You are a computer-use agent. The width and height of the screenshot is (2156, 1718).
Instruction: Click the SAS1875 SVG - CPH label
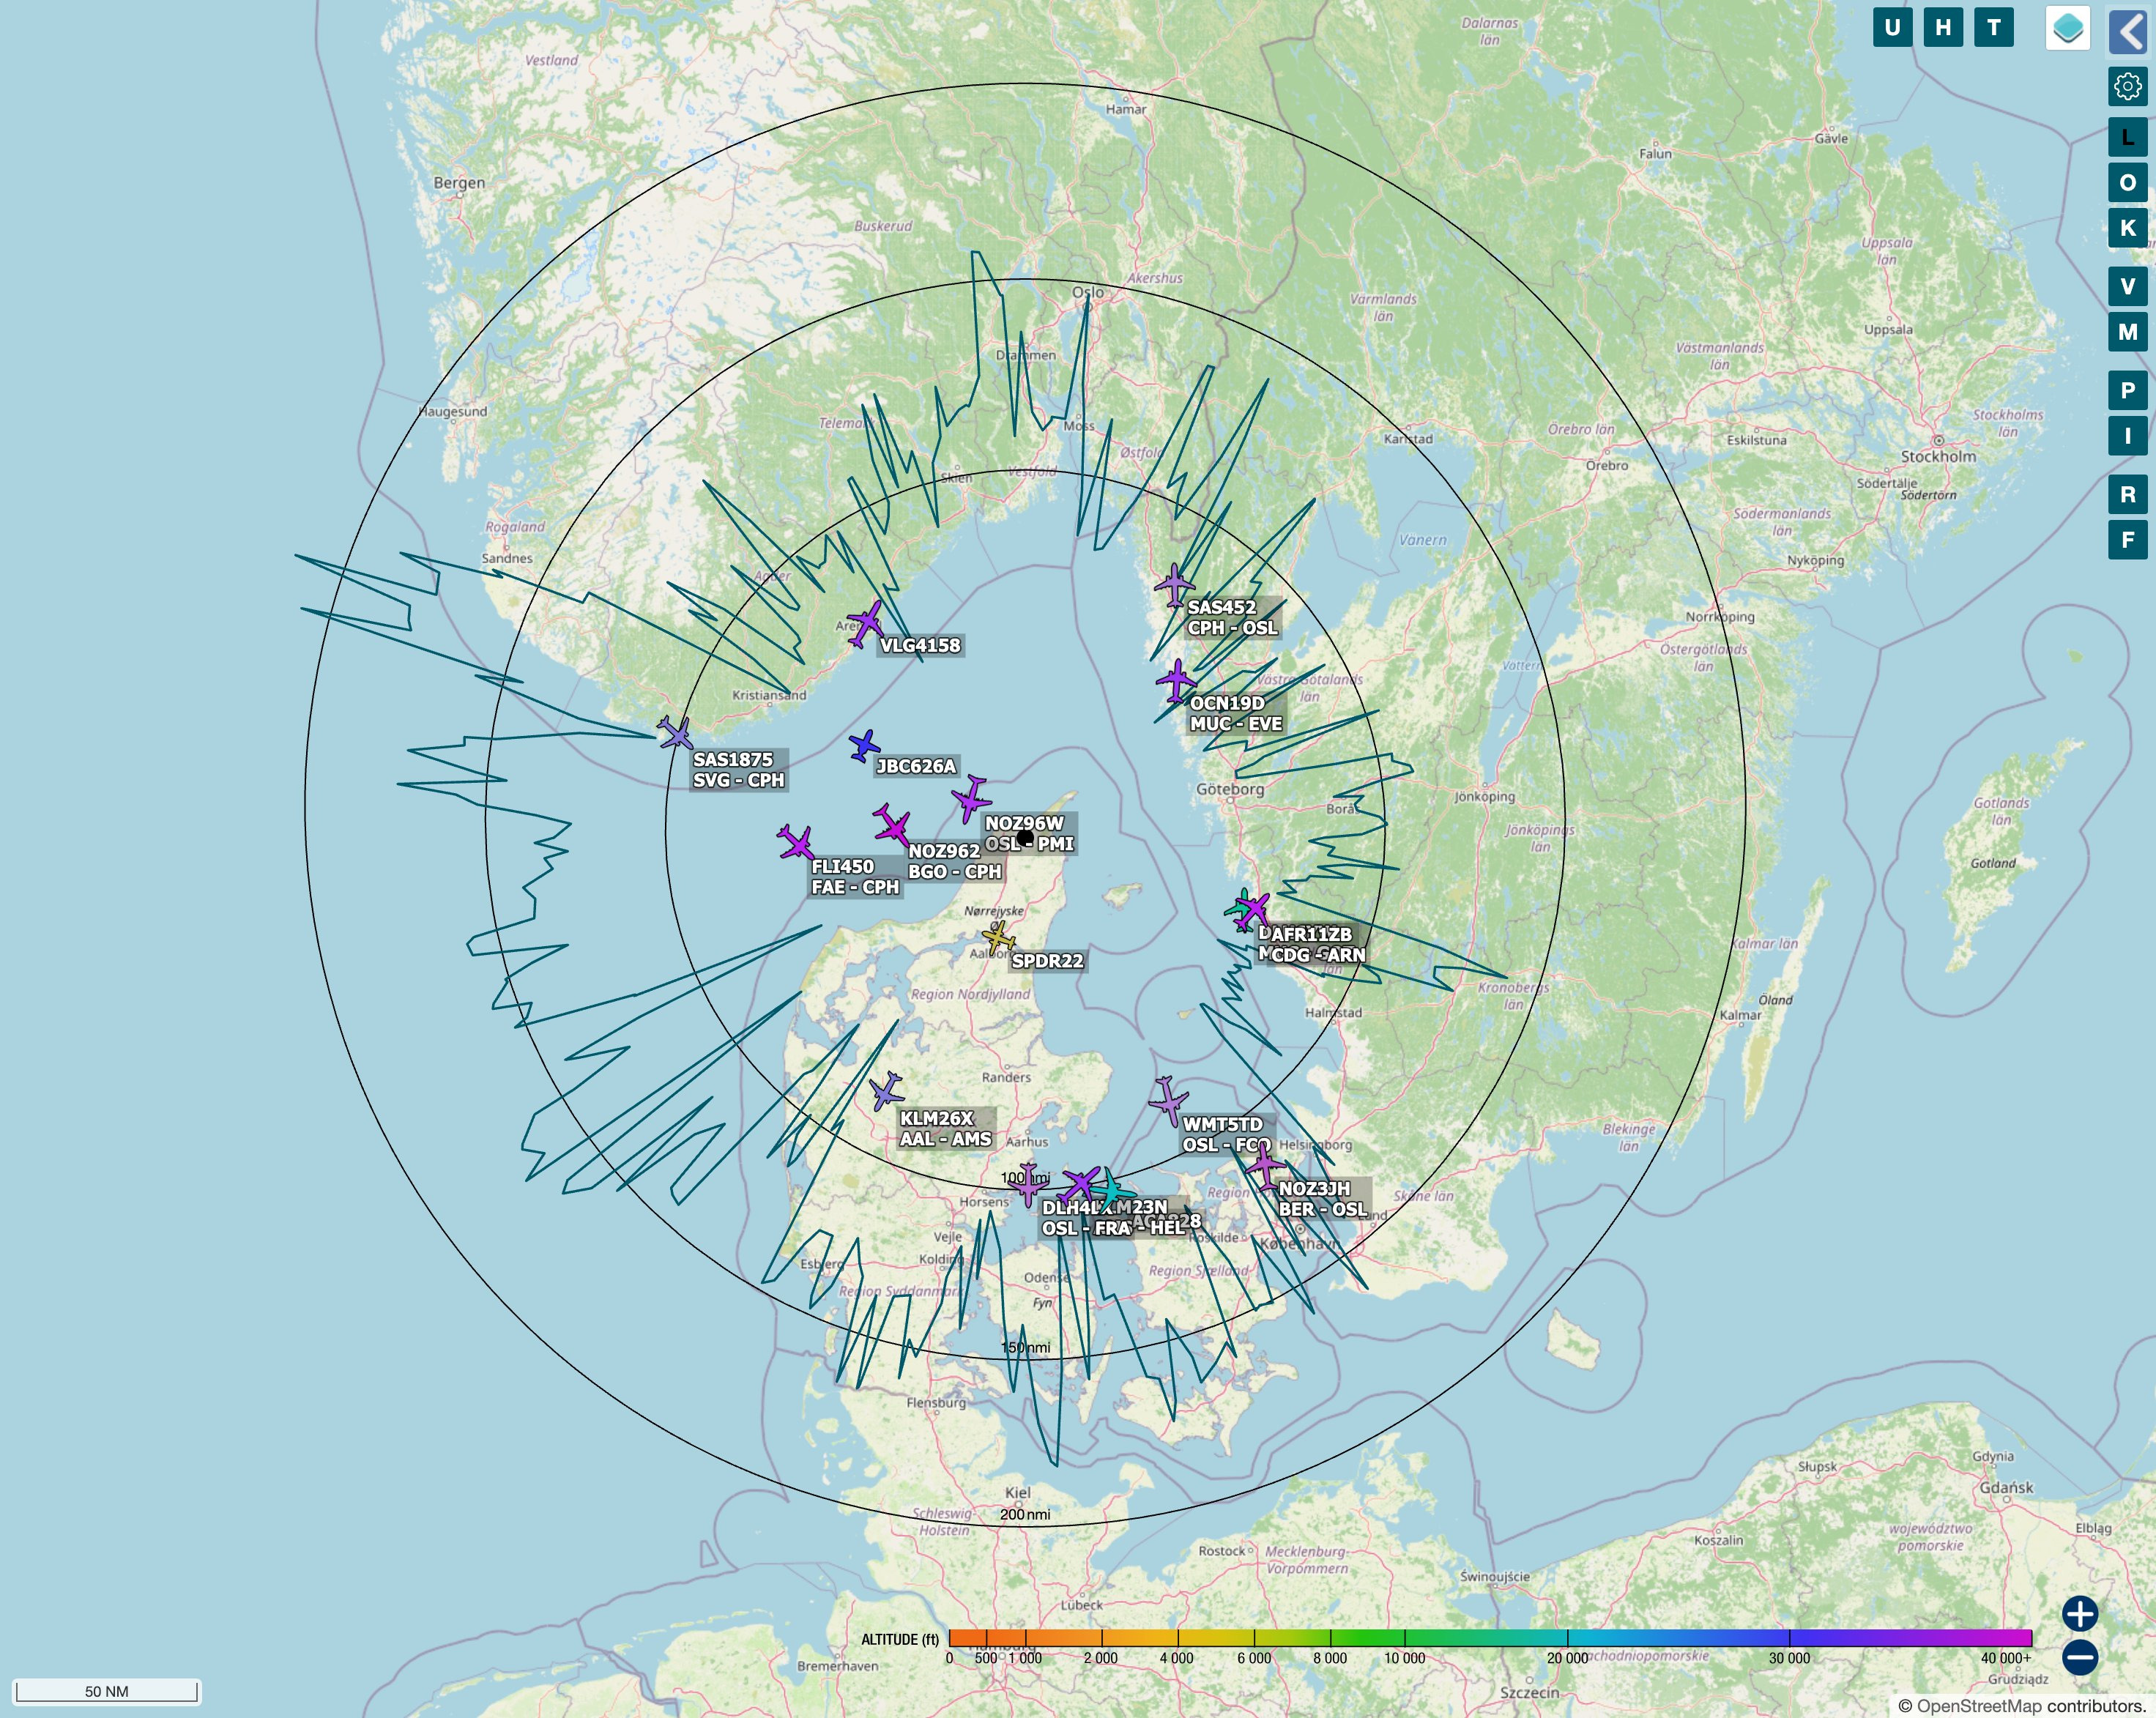(739, 770)
